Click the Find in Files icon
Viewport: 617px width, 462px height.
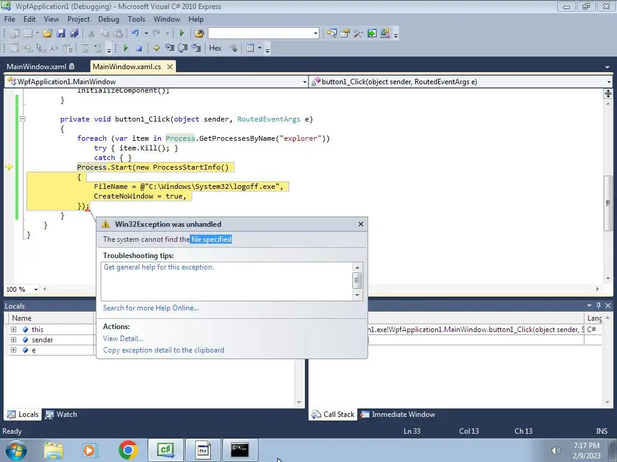coord(199,34)
